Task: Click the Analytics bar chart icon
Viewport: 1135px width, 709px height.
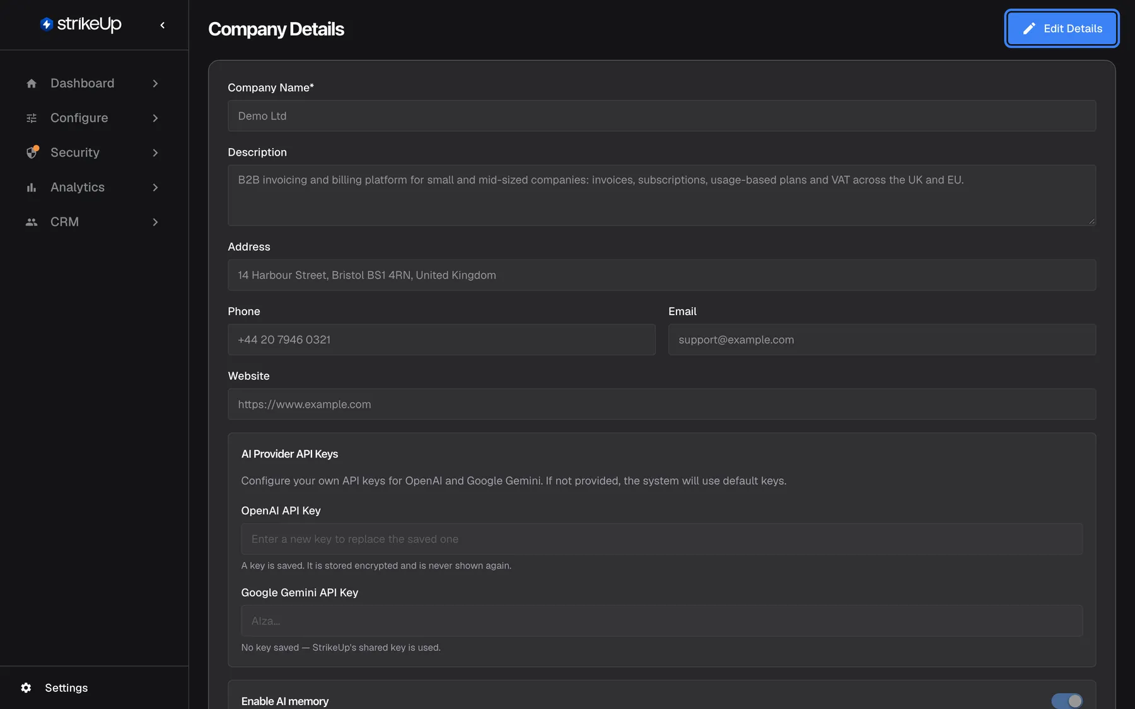Action: pyautogui.click(x=32, y=187)
